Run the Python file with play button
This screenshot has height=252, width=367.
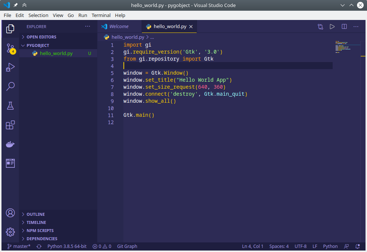coord(332,27)
